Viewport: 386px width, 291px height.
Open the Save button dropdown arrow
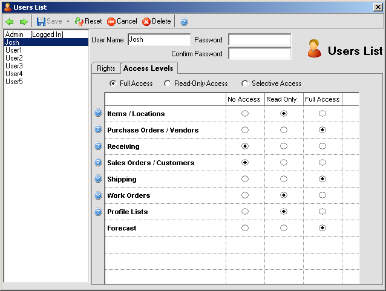(x=68, y=22)
